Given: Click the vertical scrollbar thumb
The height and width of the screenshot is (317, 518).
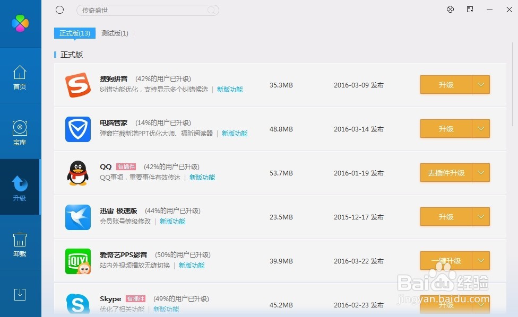Looking at the screenshot, I should click(513, 83).
